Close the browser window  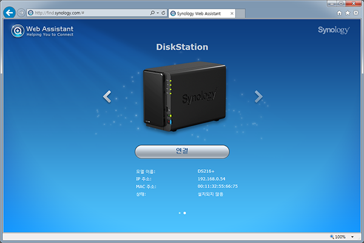point(353,4)
